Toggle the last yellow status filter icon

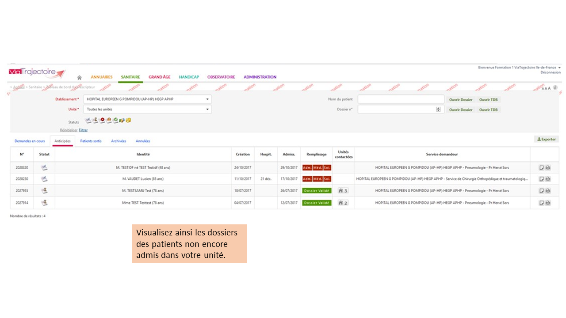click(x=128, y=120)
